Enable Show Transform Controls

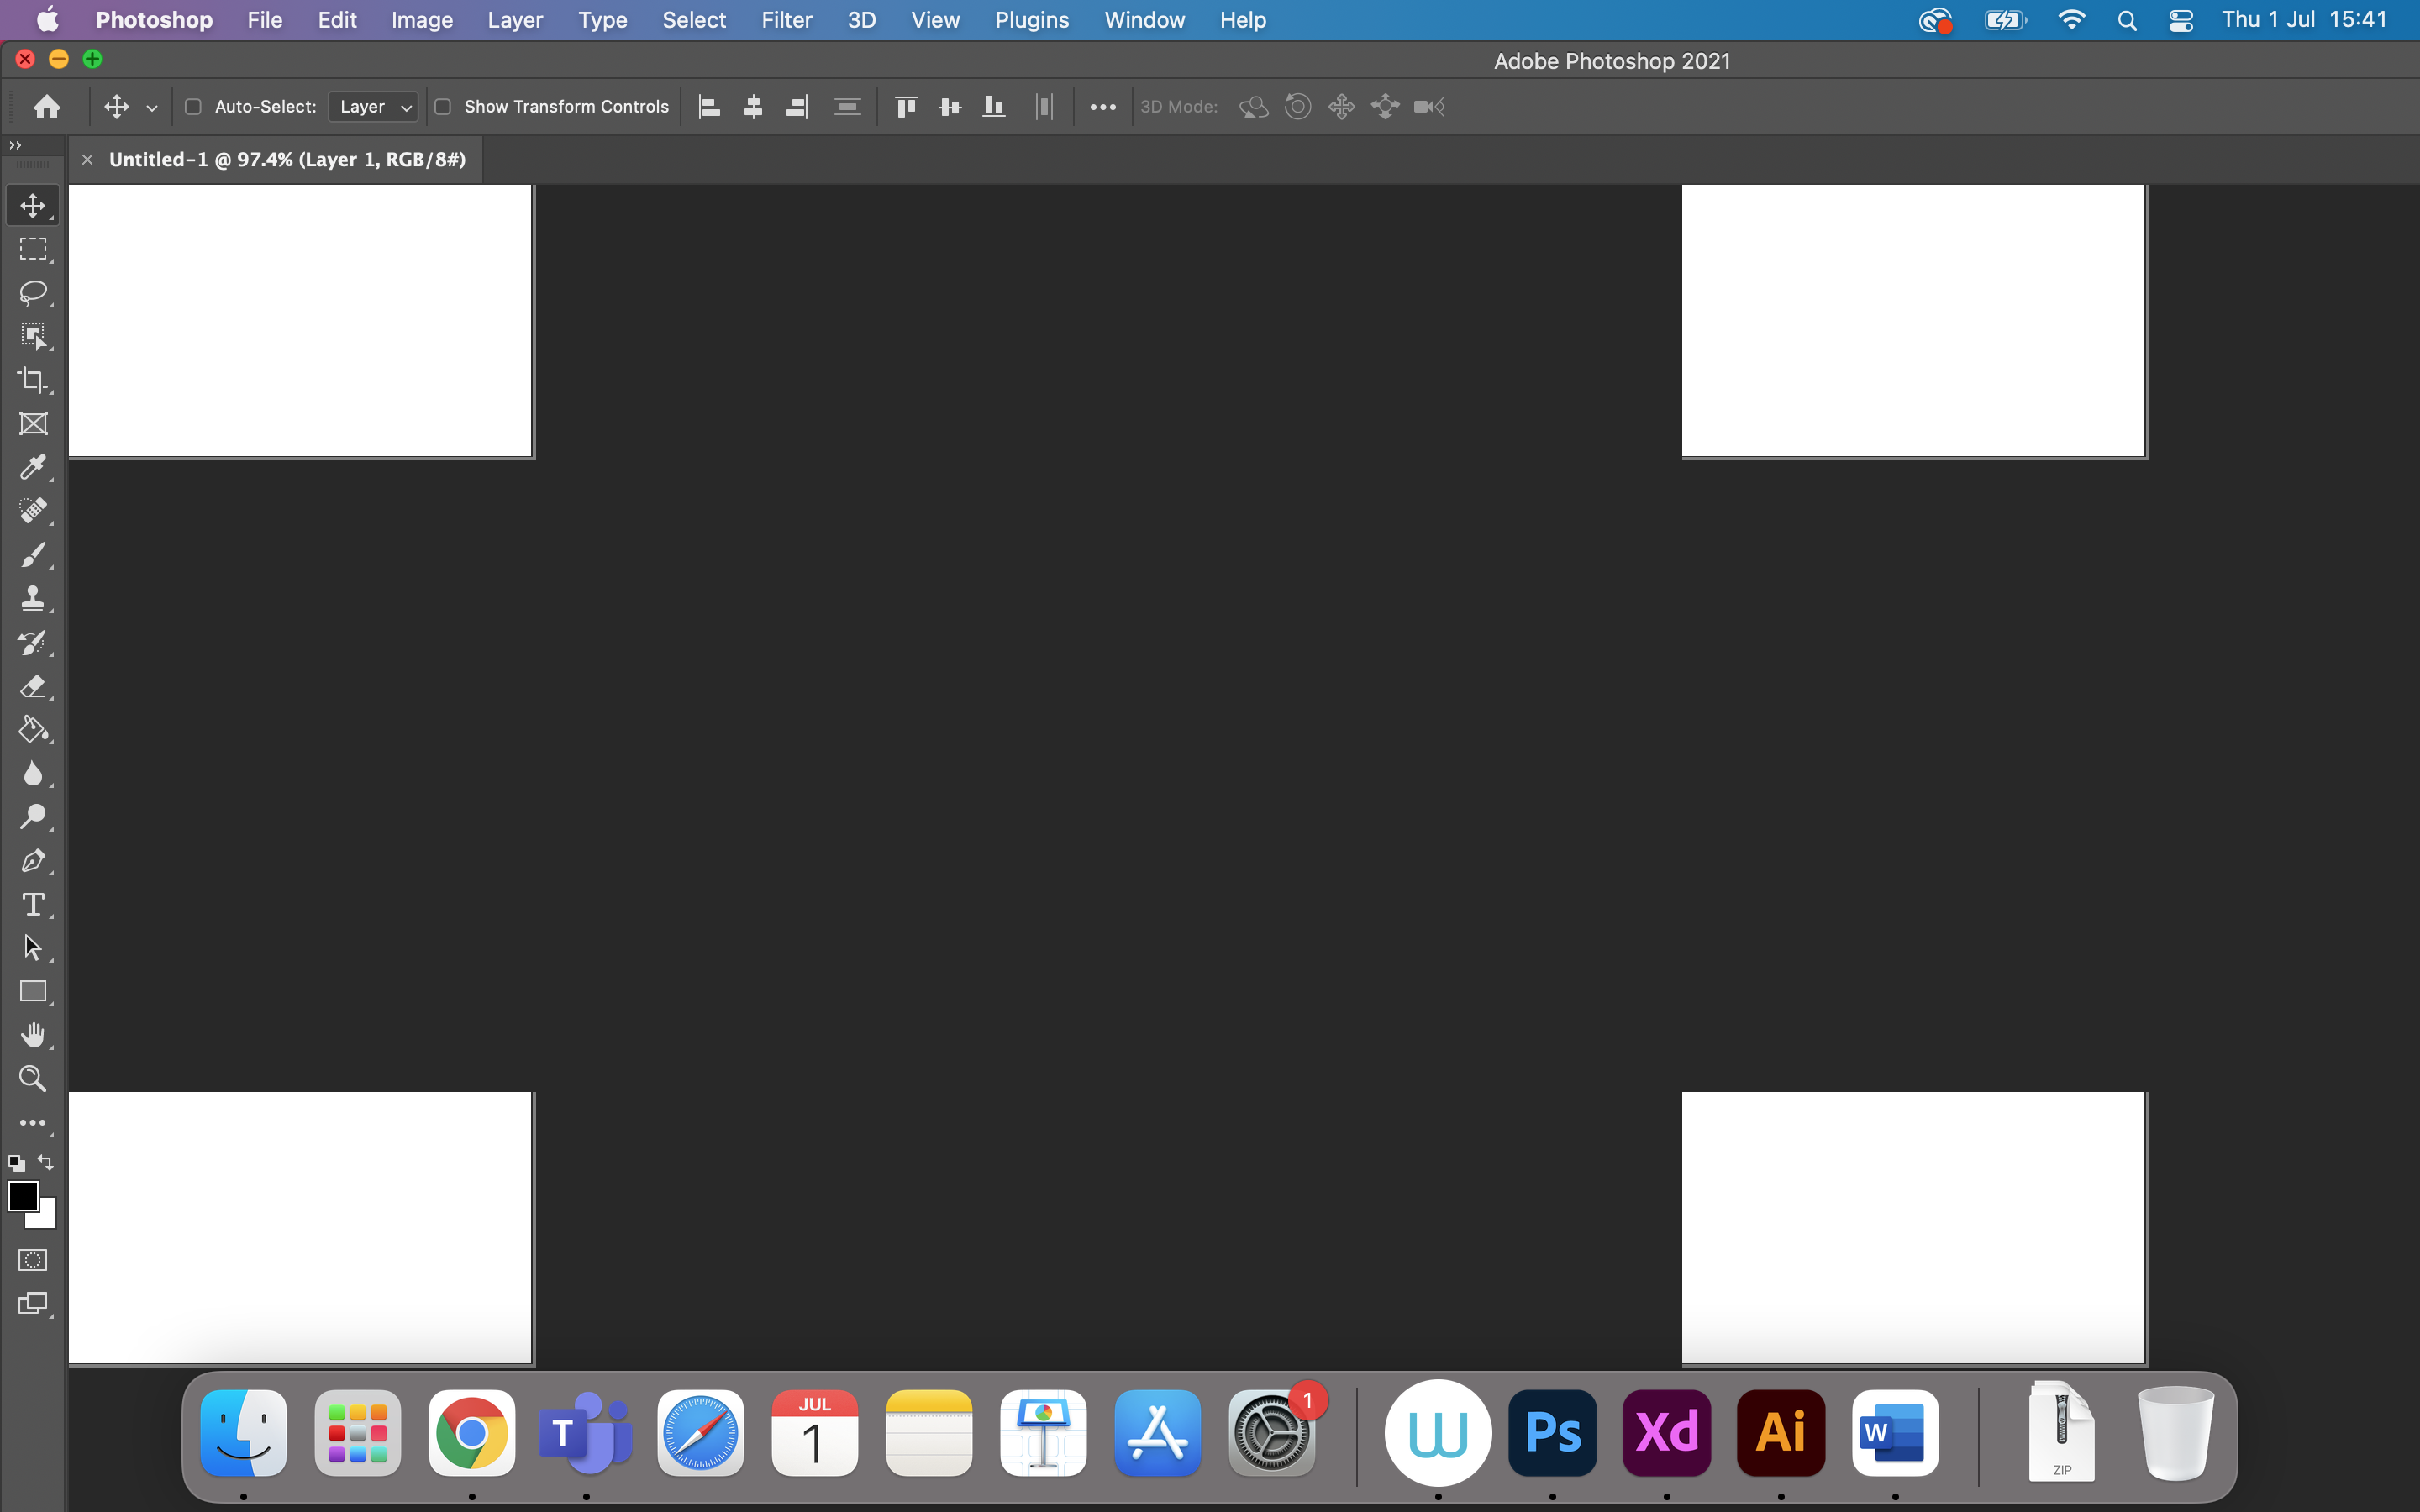[445, 106]
